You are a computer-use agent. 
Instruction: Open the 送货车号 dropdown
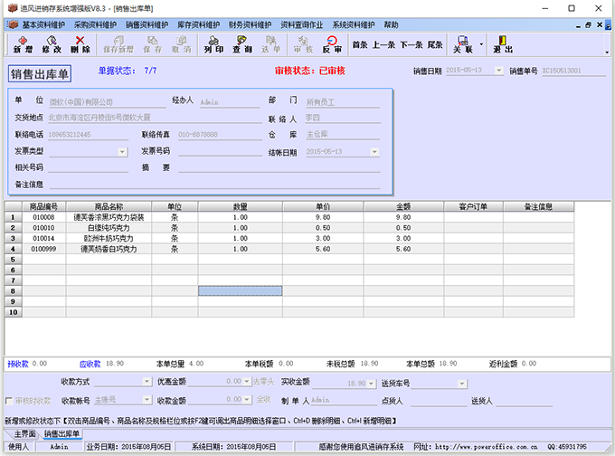coord(463,383)
